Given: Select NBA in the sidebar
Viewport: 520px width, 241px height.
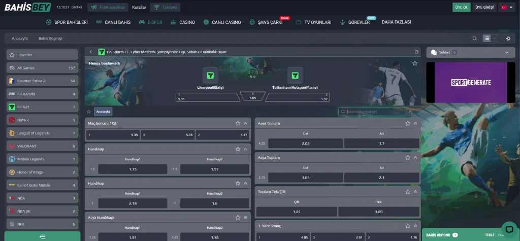Looking at the screenshot, I should pos(43,198).
